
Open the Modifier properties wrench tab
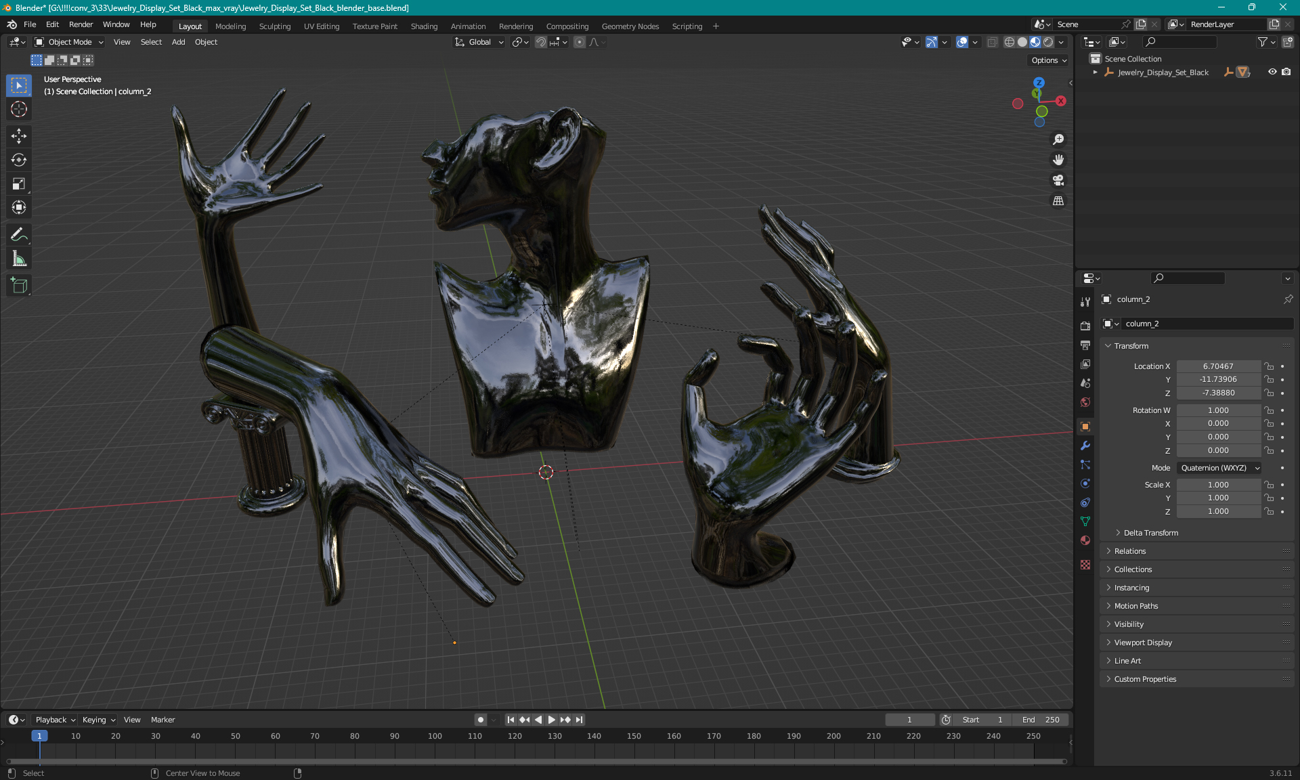pos(1085,446)
